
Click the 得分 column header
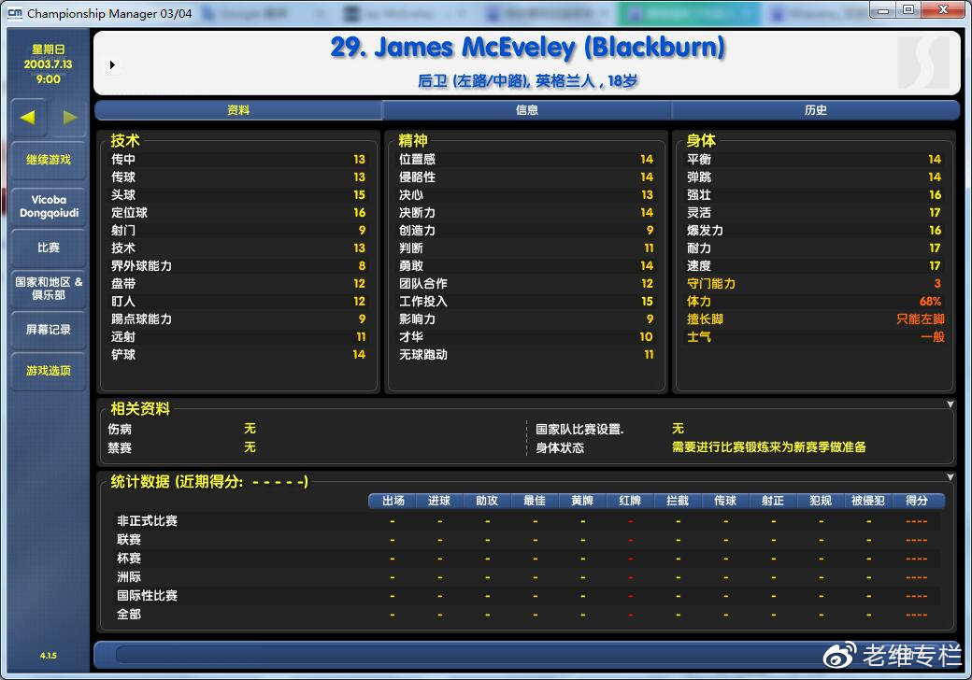[918, 501]
